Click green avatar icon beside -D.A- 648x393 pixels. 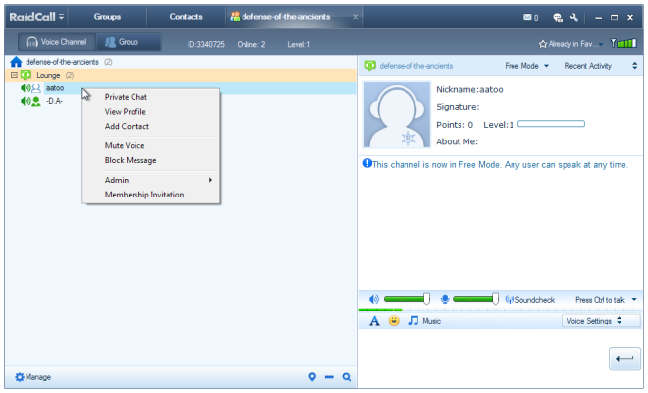(x=36, y=101)
